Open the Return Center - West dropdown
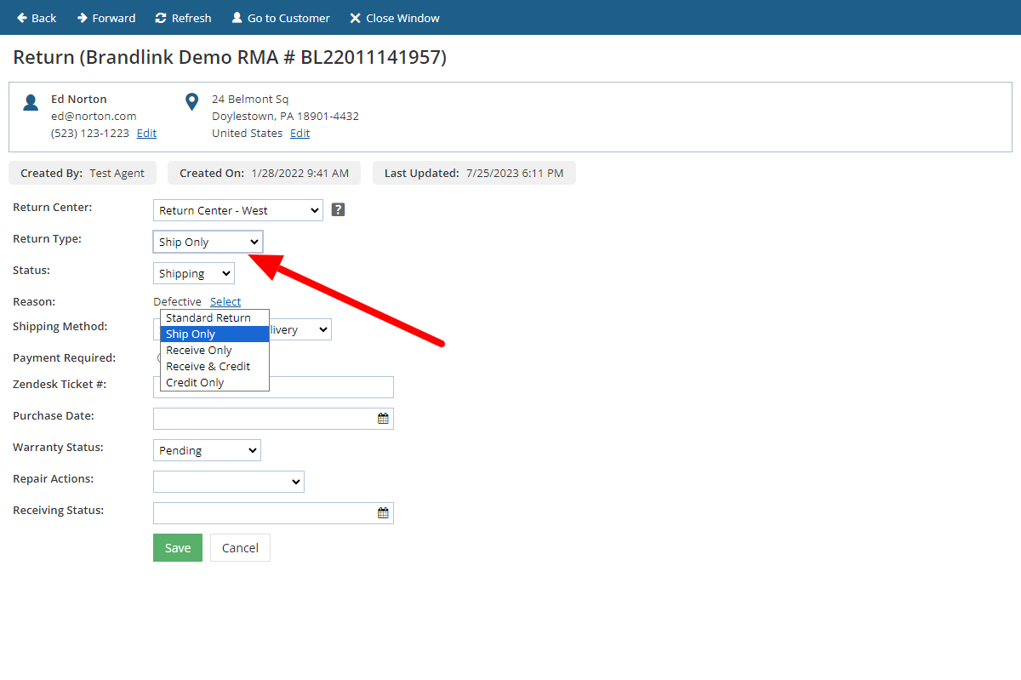 (x=237, y=209)
